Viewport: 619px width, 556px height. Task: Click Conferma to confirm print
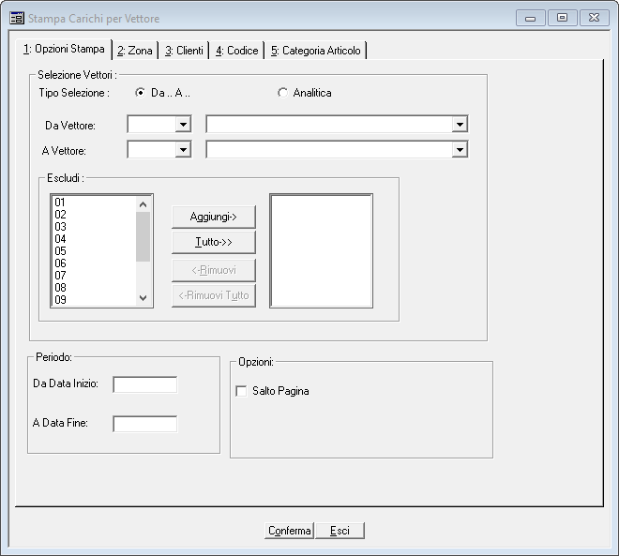[289, 531]
